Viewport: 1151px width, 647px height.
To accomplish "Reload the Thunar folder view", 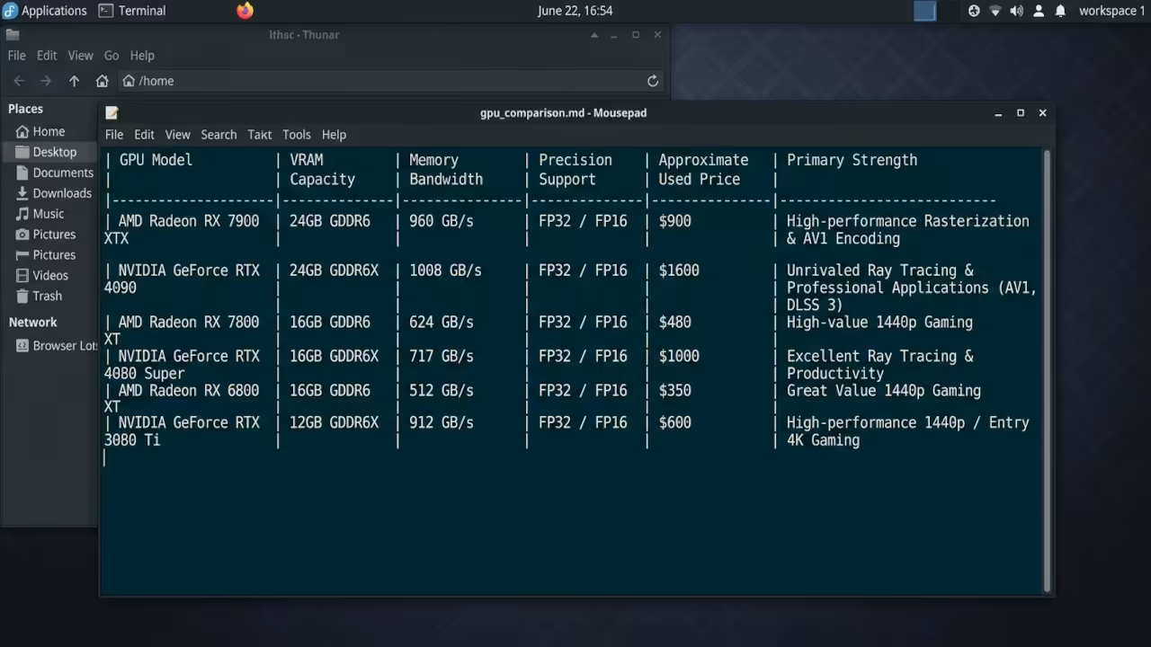I will tap(653, 81).
